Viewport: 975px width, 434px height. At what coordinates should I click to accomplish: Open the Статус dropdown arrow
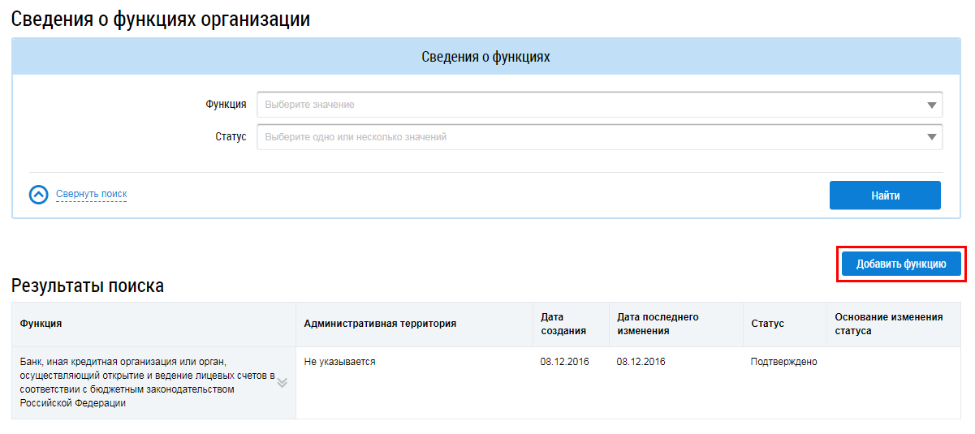click(x=931, y=137)
